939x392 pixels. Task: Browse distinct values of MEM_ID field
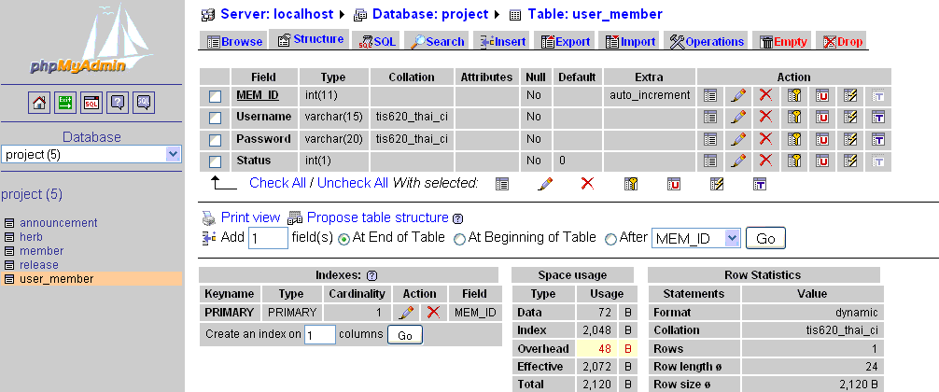[709, 95]
